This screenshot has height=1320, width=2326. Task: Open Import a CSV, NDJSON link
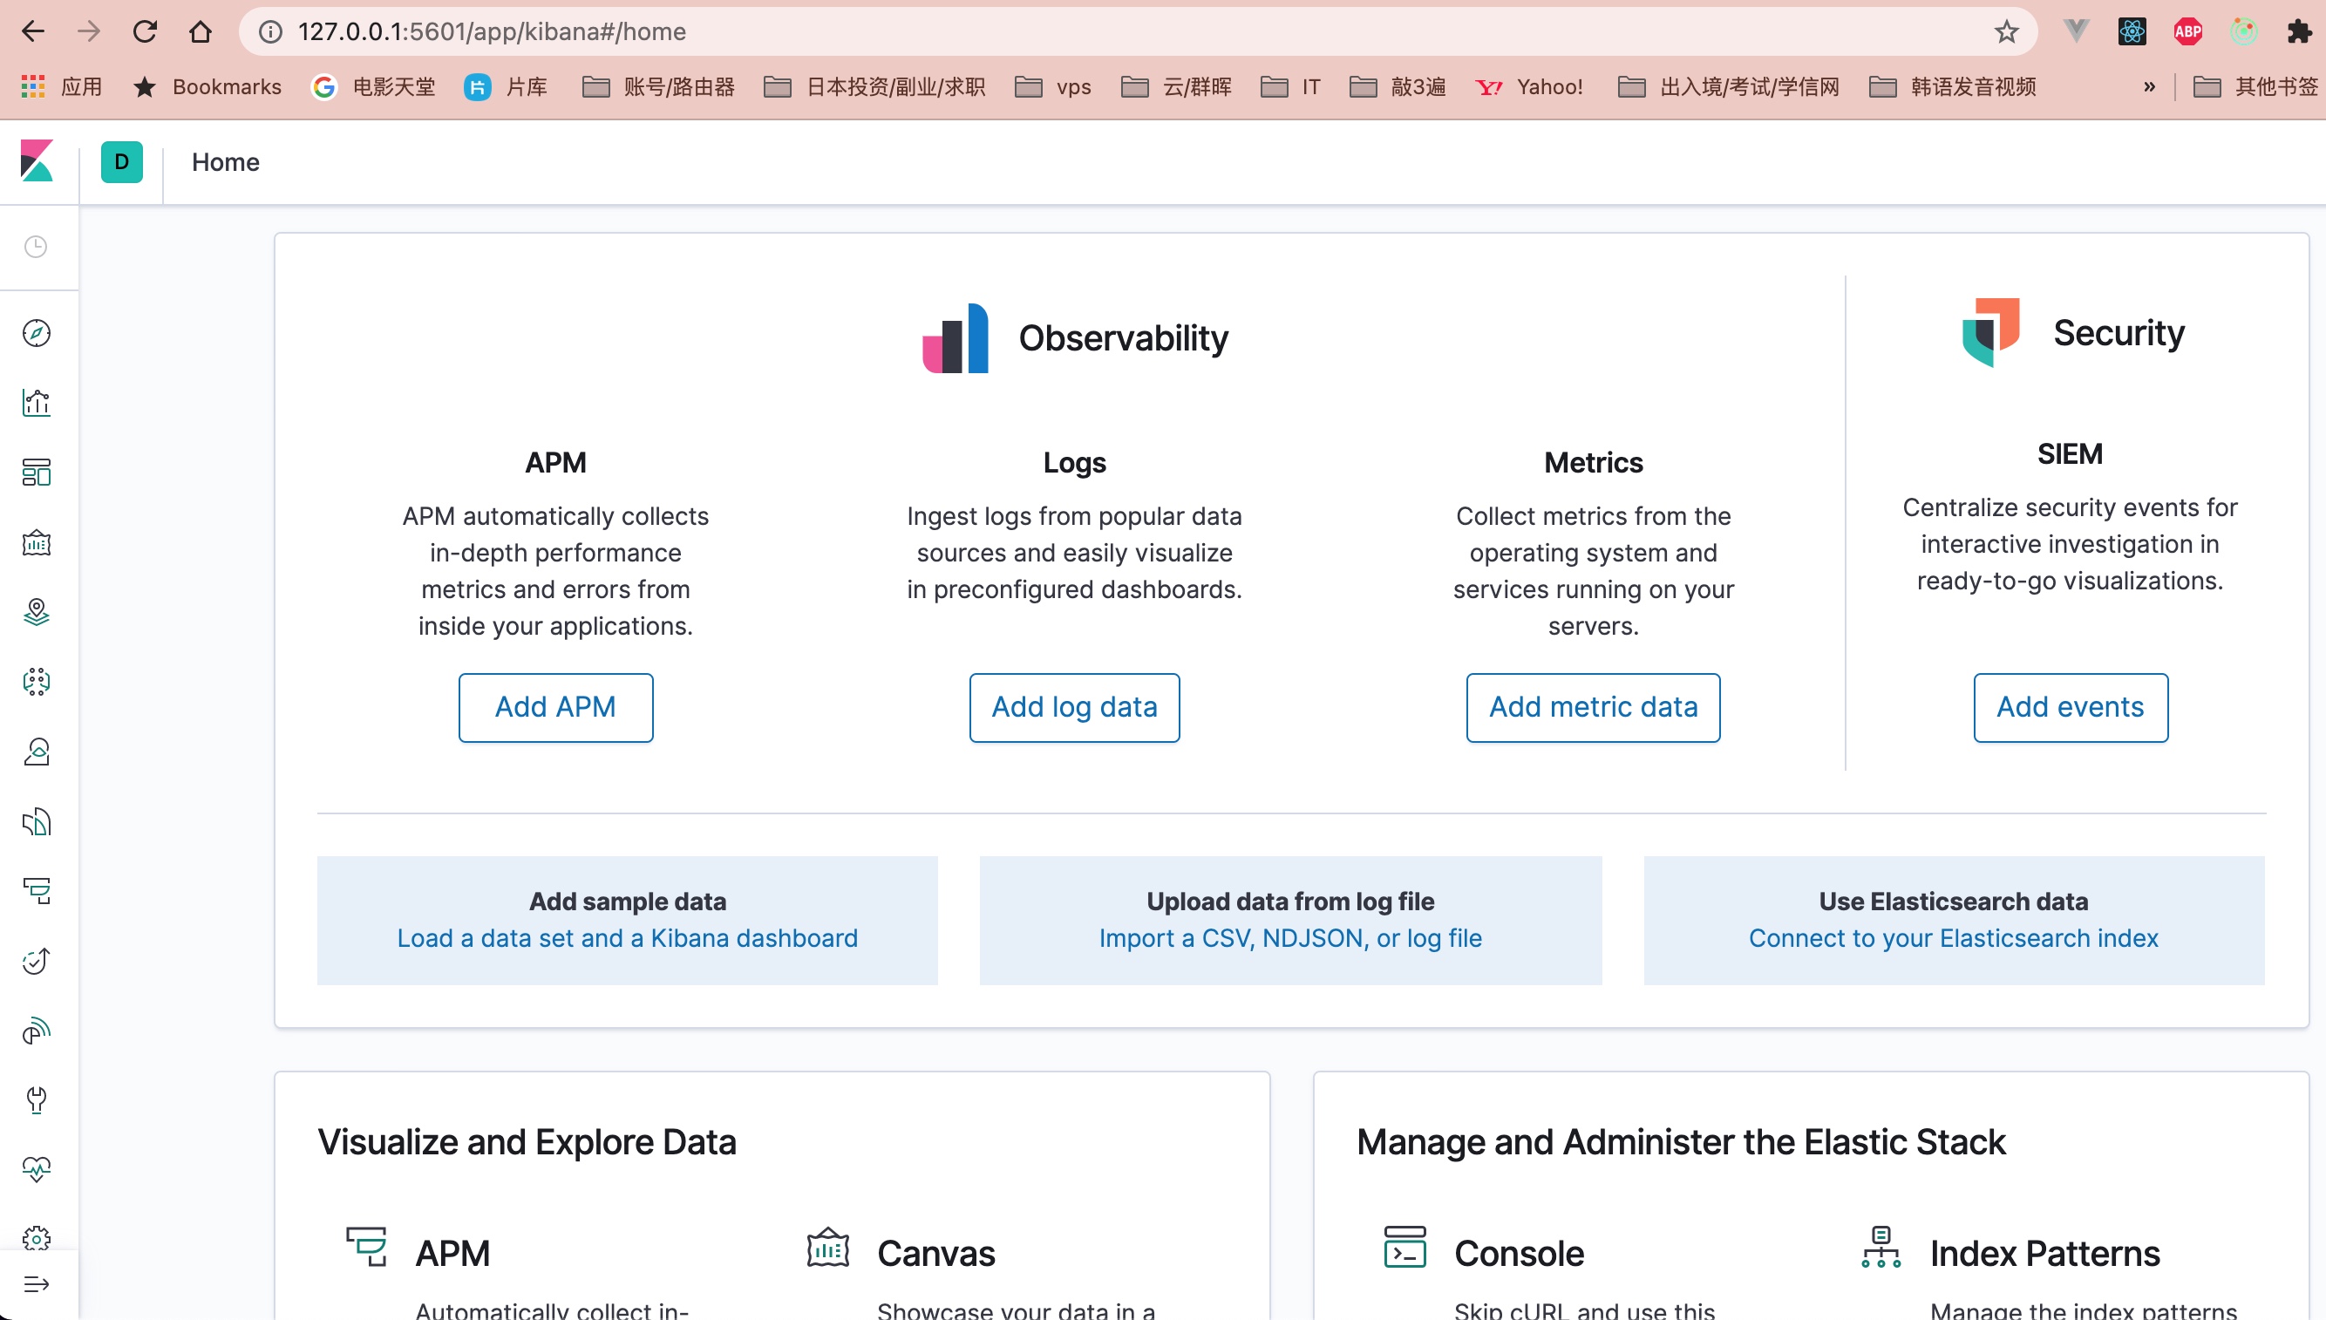(x=1290, y=937)
